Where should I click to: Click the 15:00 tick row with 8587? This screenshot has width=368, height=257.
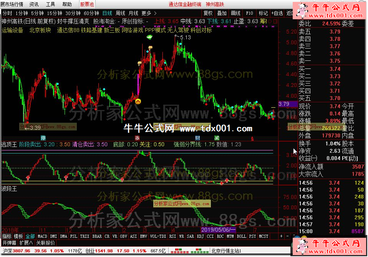pos(331,231)
